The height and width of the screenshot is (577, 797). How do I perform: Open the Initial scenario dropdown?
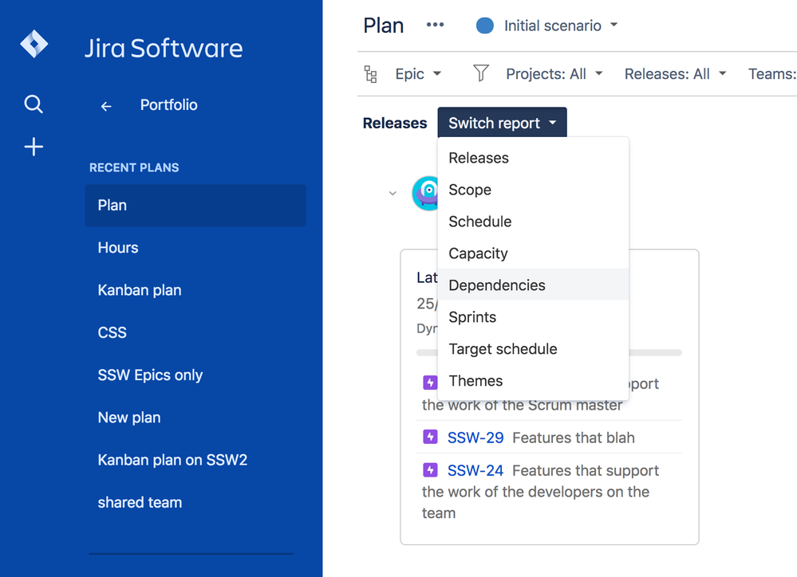pos(560,26)
